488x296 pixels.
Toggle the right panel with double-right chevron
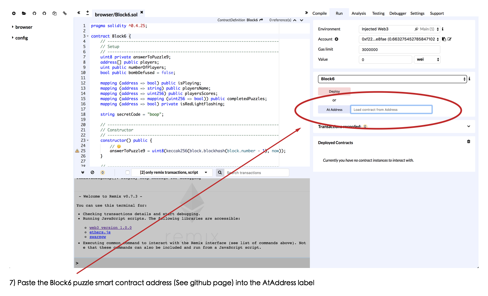[x=306, y=13]
